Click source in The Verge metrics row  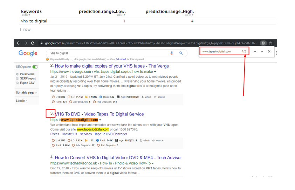[159, 97]
